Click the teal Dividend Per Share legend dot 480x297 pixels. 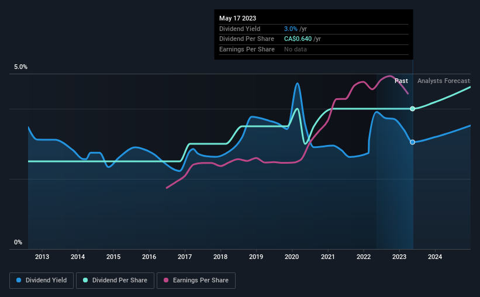tap(85, 280)
